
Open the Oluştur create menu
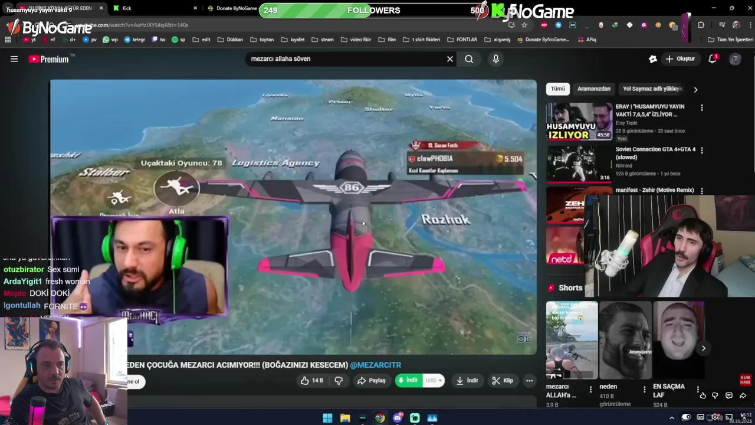680,59
